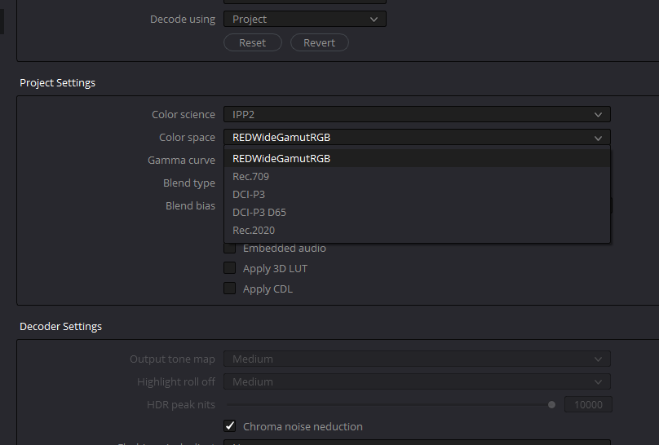Viewport: 659px width, 445px height.
Task: Click the HDR peak nits value field
Action: click(x=588, y=404)
